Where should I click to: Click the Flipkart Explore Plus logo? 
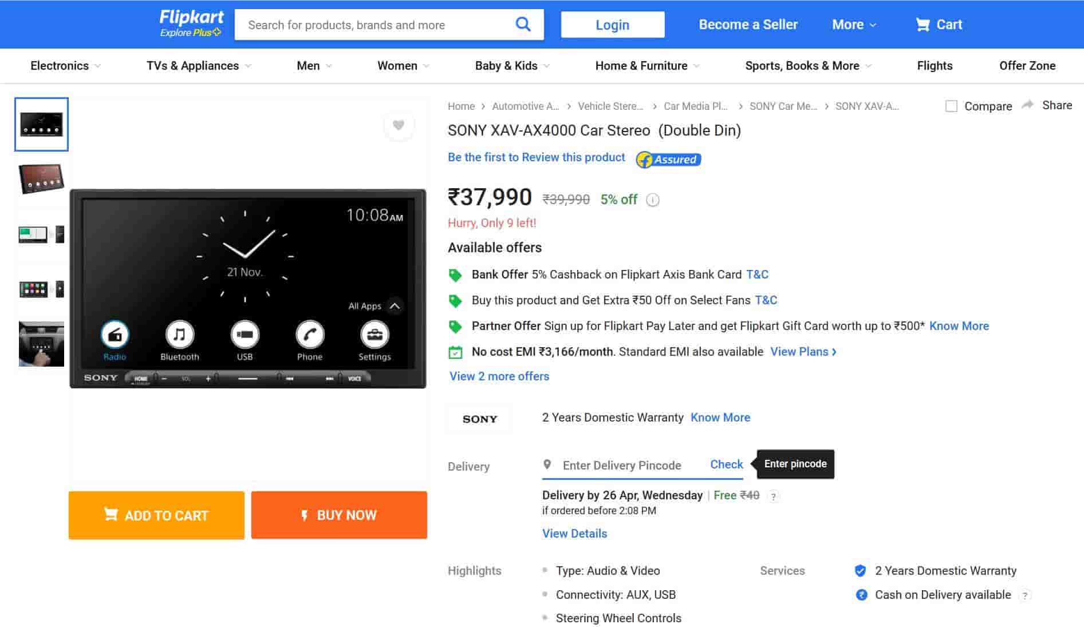point(191,24)
